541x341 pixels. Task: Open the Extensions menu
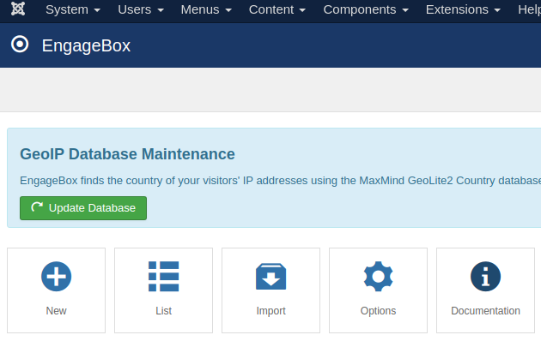click(x=463, y=9)
